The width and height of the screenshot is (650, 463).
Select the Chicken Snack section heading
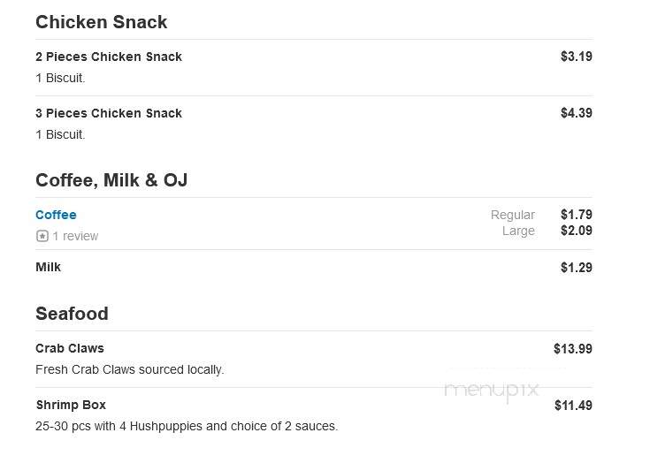pyautogui.click(x=101, y=22)
